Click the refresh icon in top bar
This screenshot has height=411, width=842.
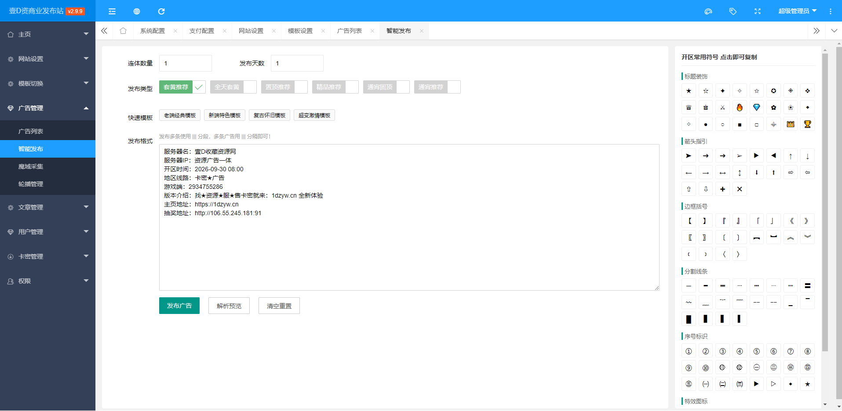[x=161, y=11]
